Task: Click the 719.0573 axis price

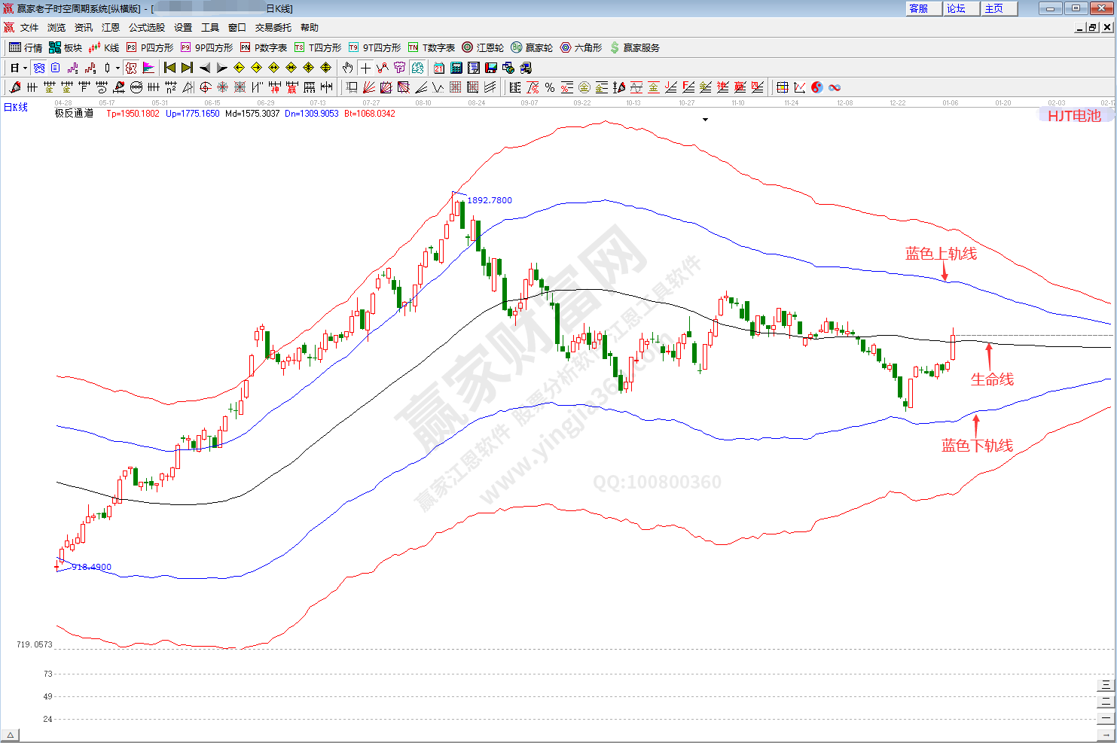Action: pyautogui.click(x=35, y=644)
